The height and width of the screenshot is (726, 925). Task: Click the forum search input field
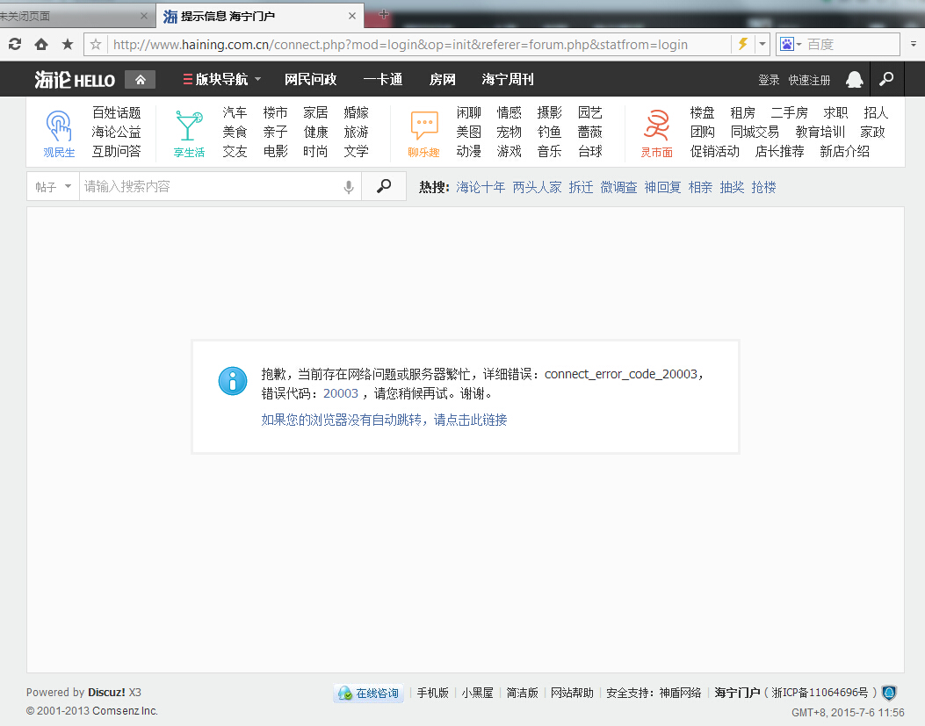coord(209,187)
